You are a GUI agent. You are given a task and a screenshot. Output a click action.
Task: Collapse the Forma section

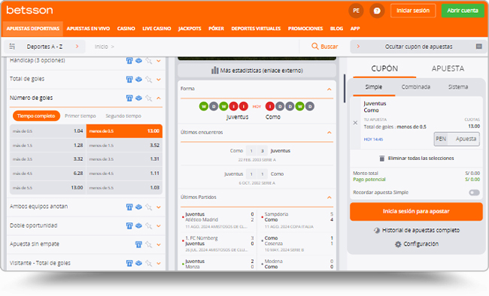tap(329, 89)
